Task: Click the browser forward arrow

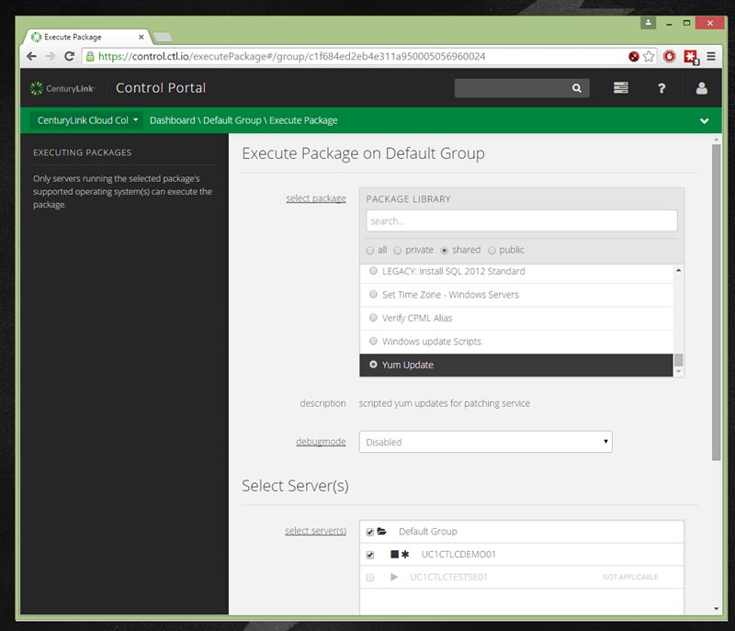Action: (51, 56)
